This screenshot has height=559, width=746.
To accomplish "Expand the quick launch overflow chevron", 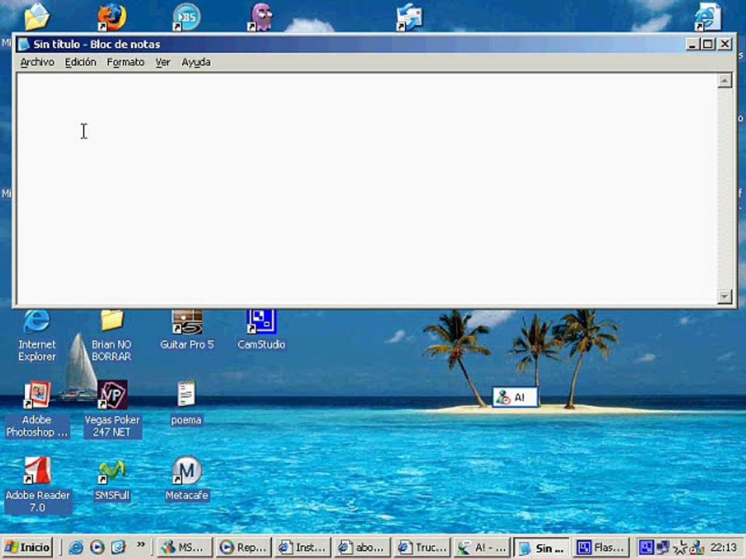I will tap(141, 545).
